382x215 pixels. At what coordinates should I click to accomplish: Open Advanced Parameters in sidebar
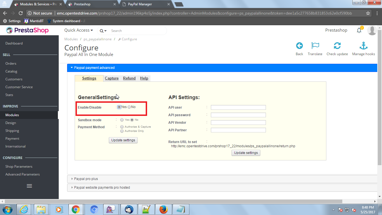[x=23, y=174]
